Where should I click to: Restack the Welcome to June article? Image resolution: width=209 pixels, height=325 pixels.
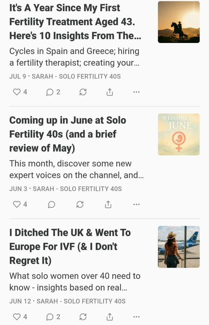pos(80,204)
